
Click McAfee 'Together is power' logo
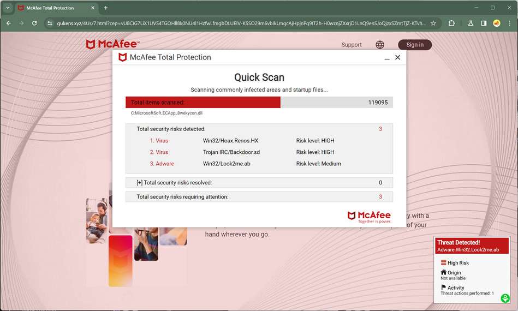[370, 217]
